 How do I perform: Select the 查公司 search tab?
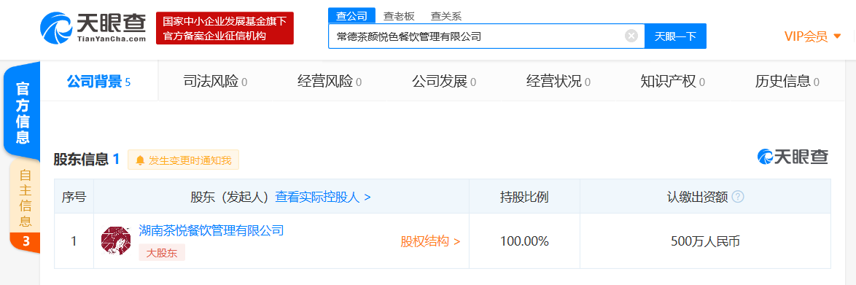[351, 16]
